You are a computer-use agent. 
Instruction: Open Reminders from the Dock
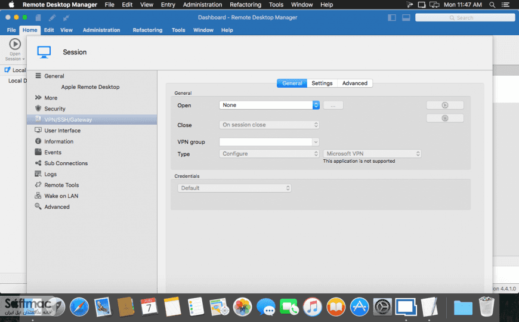click(195, 306)
